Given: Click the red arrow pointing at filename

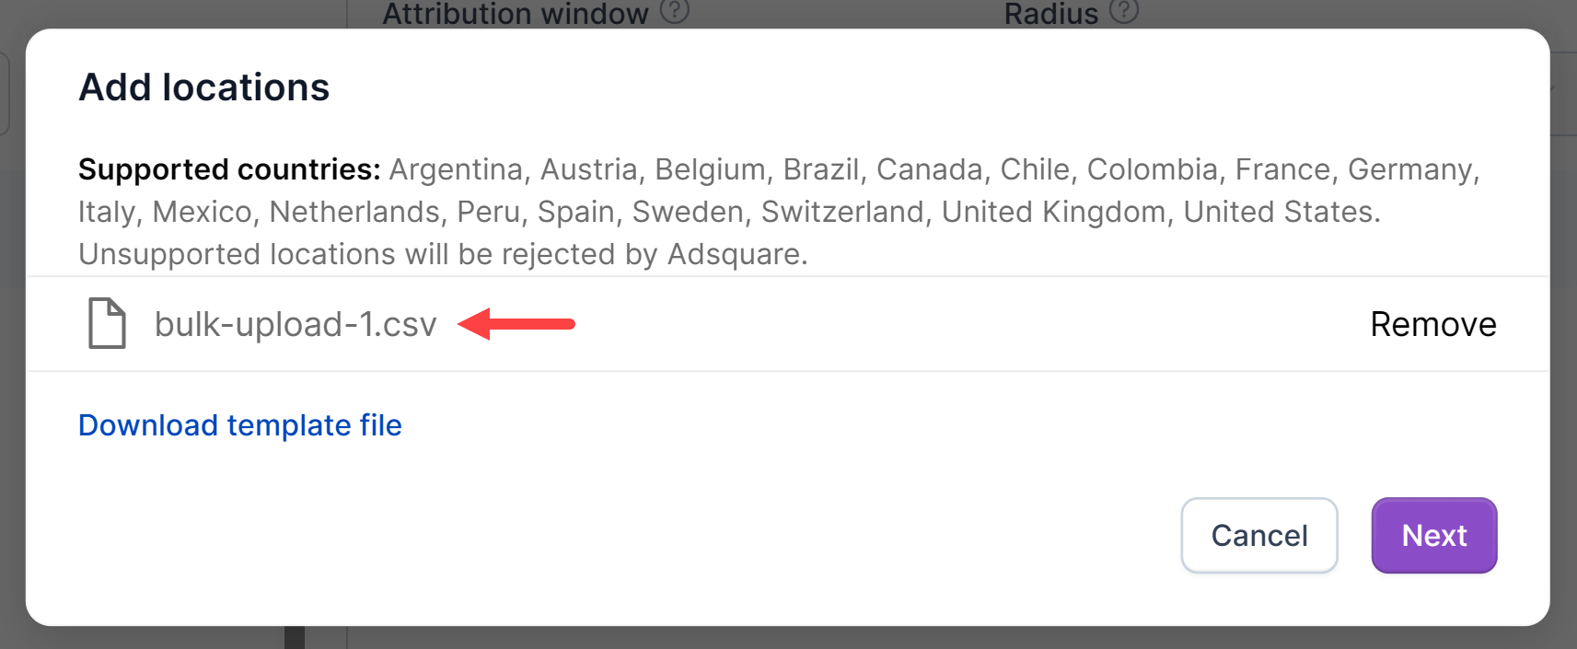Looking at the screenshot, I should [x=516, y=324].
